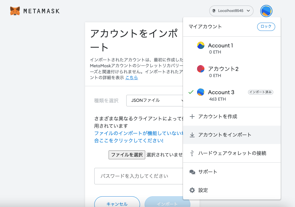
Task: Click the file import troubleshooting link
Action: click(x=139, y=137)
